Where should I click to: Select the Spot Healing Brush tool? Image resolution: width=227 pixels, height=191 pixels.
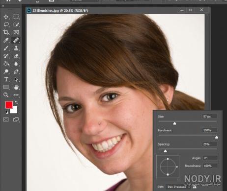(x=16, y=40)
